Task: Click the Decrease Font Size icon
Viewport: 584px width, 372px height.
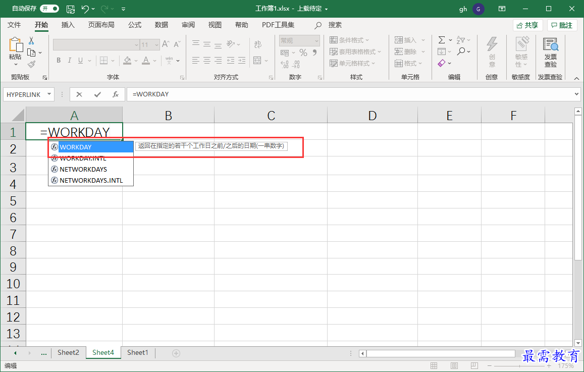Action: point(177,44)
